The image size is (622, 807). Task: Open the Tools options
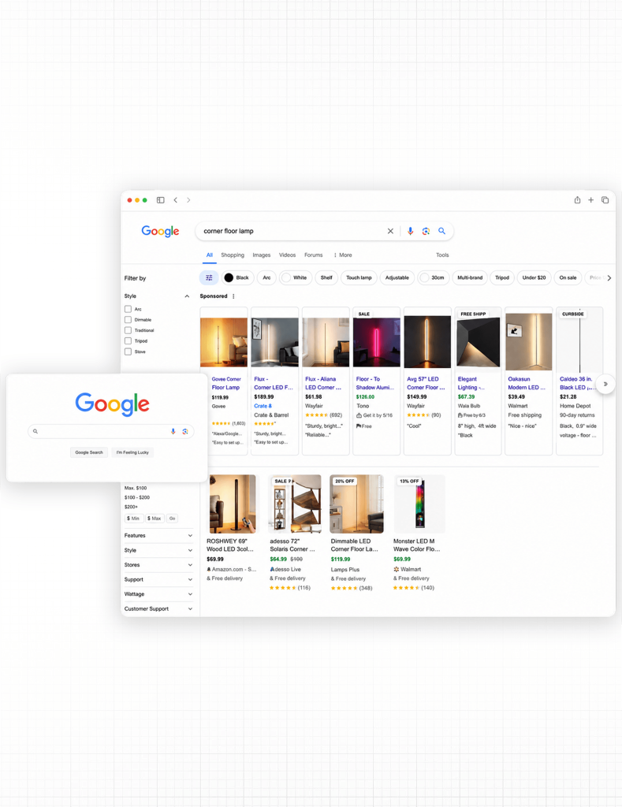(x=442, y=255)
